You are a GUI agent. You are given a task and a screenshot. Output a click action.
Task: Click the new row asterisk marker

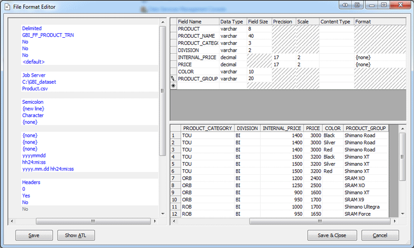pos(173,86)
